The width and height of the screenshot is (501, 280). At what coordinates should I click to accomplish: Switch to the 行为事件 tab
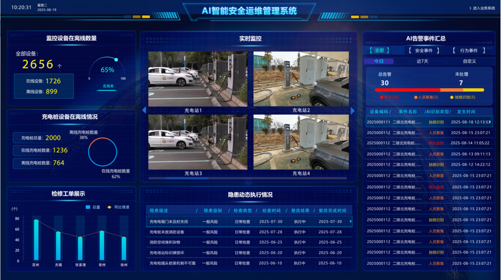[469, 50]
